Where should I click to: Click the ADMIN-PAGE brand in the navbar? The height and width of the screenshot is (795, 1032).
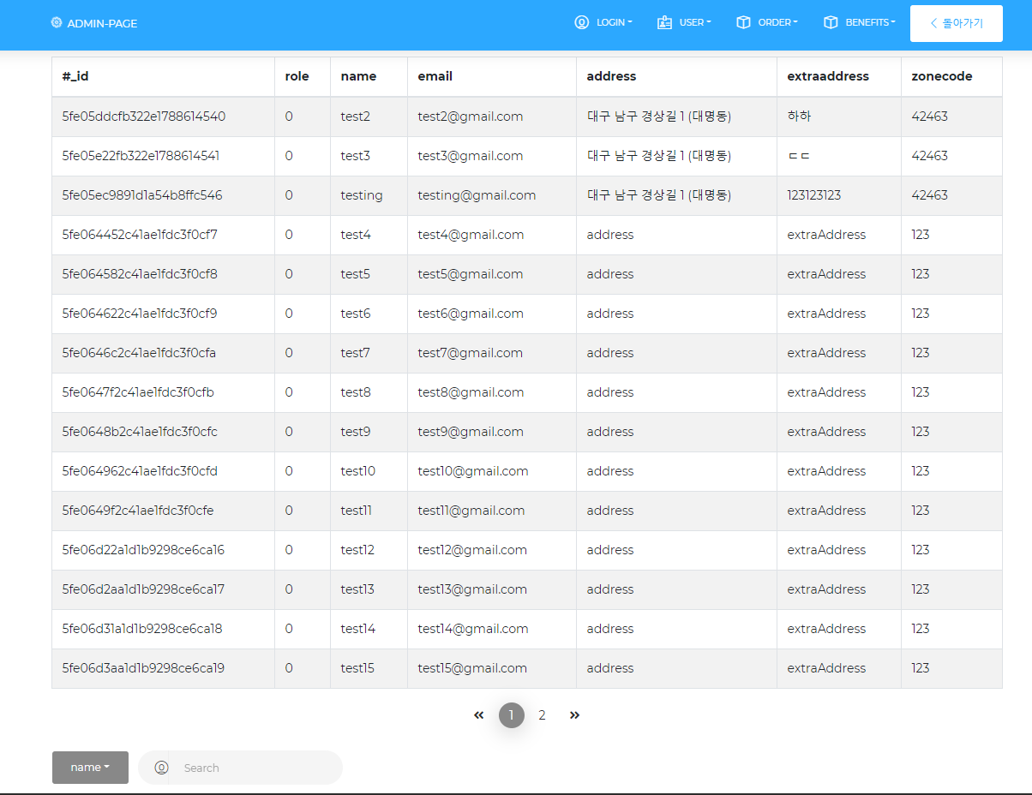pyautogui.click(x=94, y=22)
